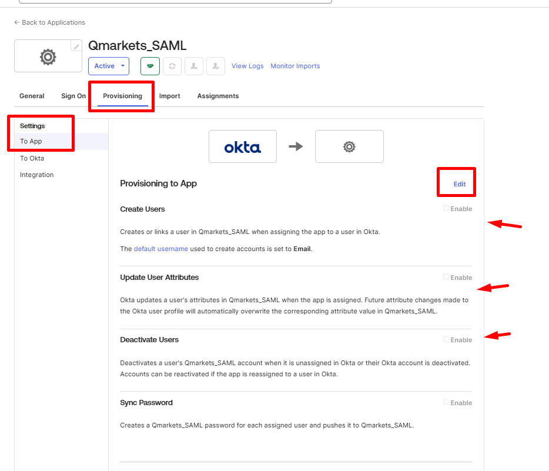549x471 pixels.
Task: Enable the Sync Password checkbox
Action: 446,402
